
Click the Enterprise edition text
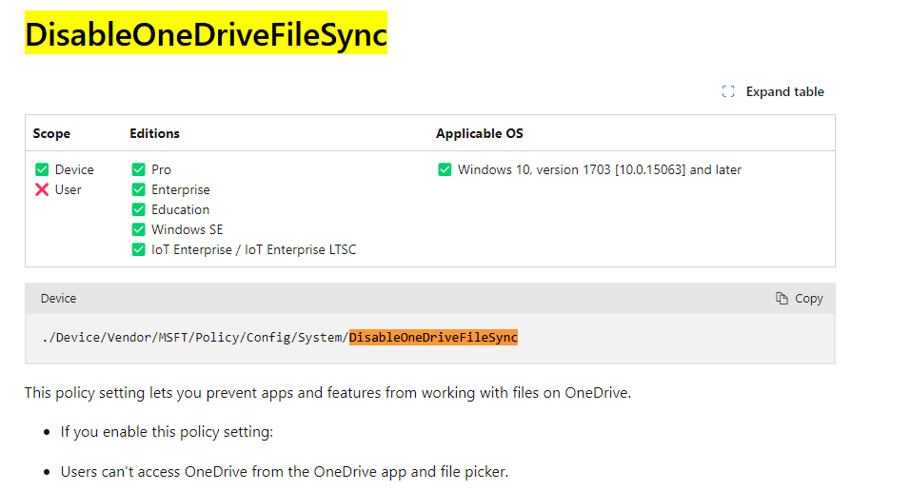coord(181,190)
